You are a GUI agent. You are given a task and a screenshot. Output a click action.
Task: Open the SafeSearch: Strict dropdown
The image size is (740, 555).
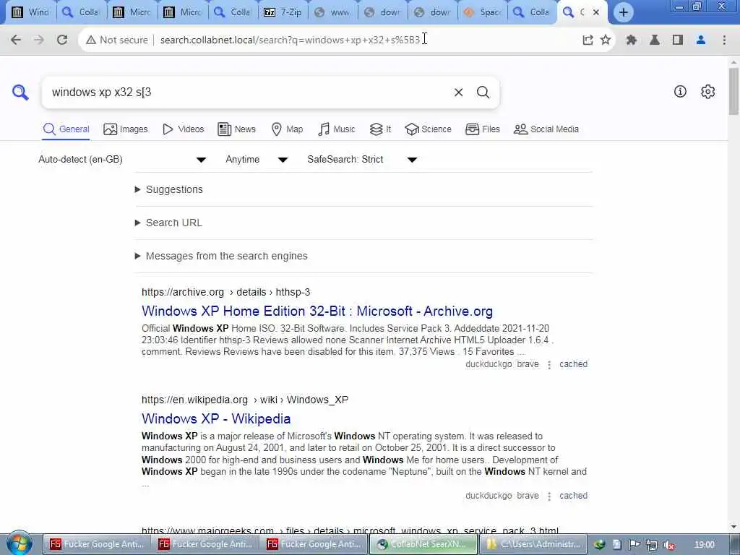tap(363, 160)
